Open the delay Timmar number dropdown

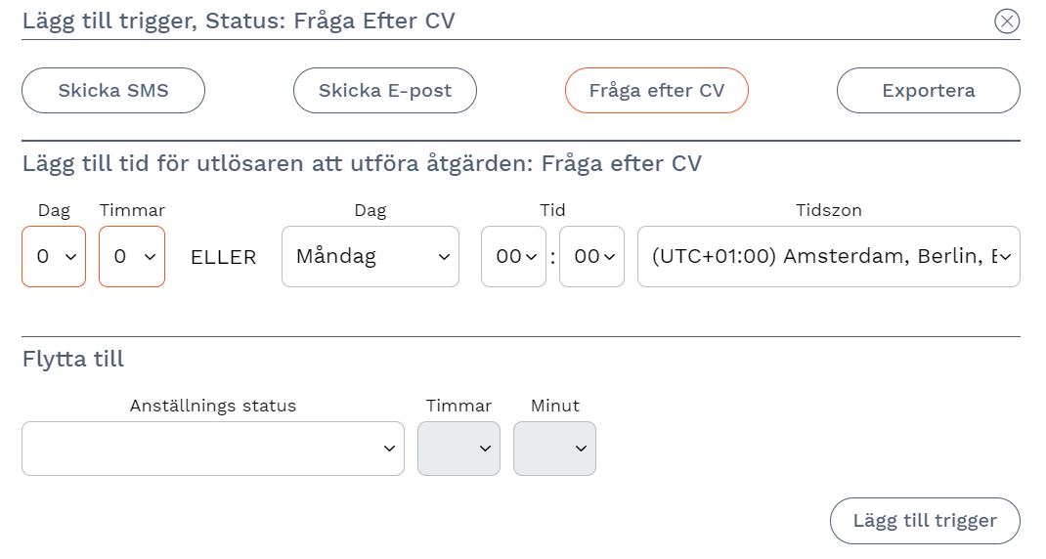(x=132, y=257)
